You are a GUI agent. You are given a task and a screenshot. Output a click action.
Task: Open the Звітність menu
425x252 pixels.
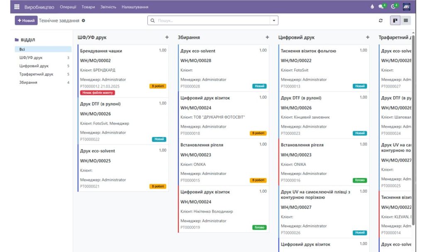tap(108, 7)
